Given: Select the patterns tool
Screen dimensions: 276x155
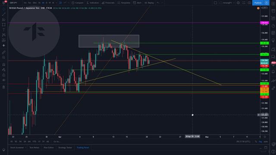Looking at the screenshot, I should coord(3,35).
